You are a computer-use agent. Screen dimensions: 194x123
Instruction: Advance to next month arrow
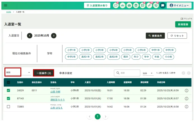point(54,36)
